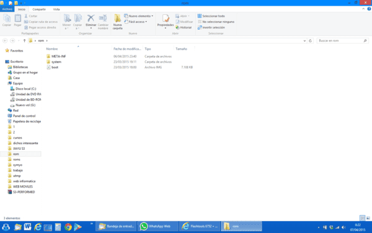The height and width of the screenshot is (233, 372).
Task: Switch to the Inicio ribbon tab
Action: click(x=22, y=9)
